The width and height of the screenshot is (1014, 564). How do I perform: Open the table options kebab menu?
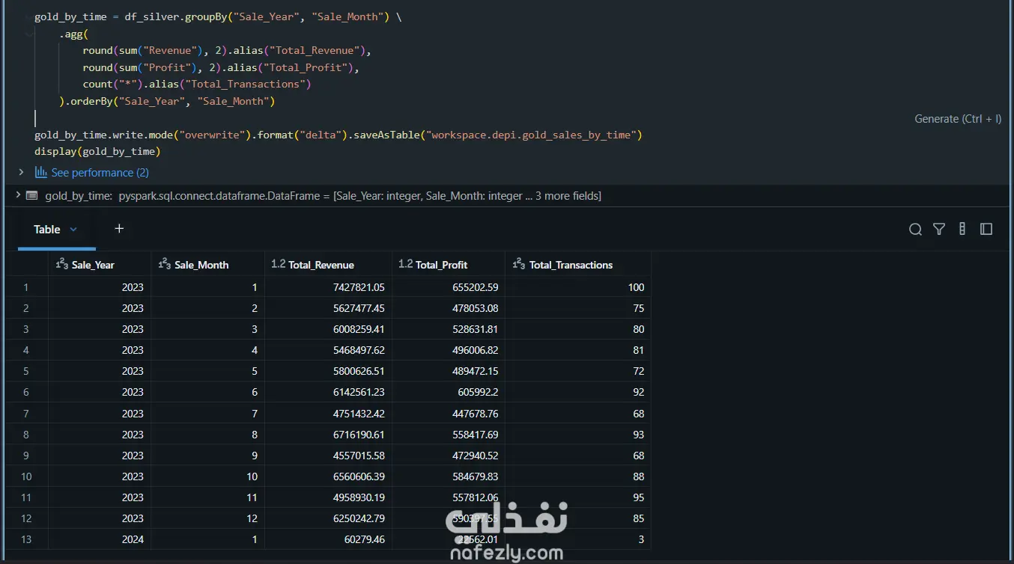click(x=962, y=230)
